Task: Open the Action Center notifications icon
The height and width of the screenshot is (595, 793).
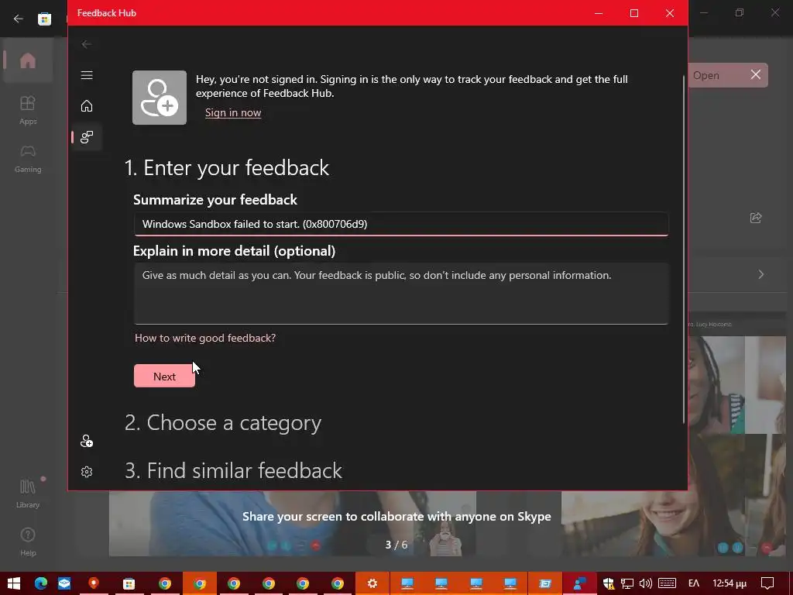Action: point(767,583)
